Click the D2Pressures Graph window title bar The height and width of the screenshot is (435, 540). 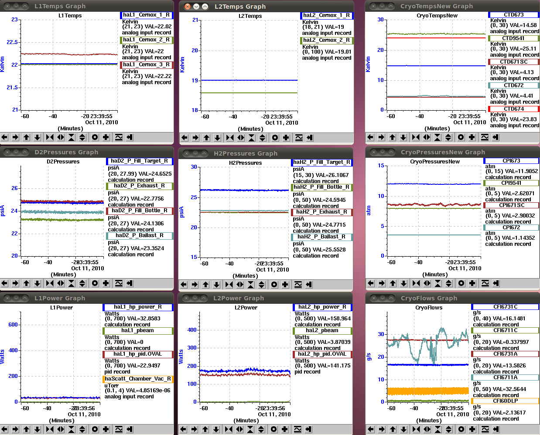[x=87, y=152]
